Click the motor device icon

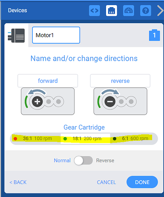16,35
